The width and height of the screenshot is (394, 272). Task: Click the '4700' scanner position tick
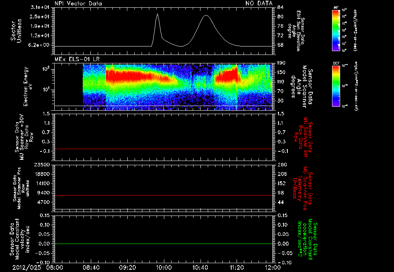click(44, 202)
